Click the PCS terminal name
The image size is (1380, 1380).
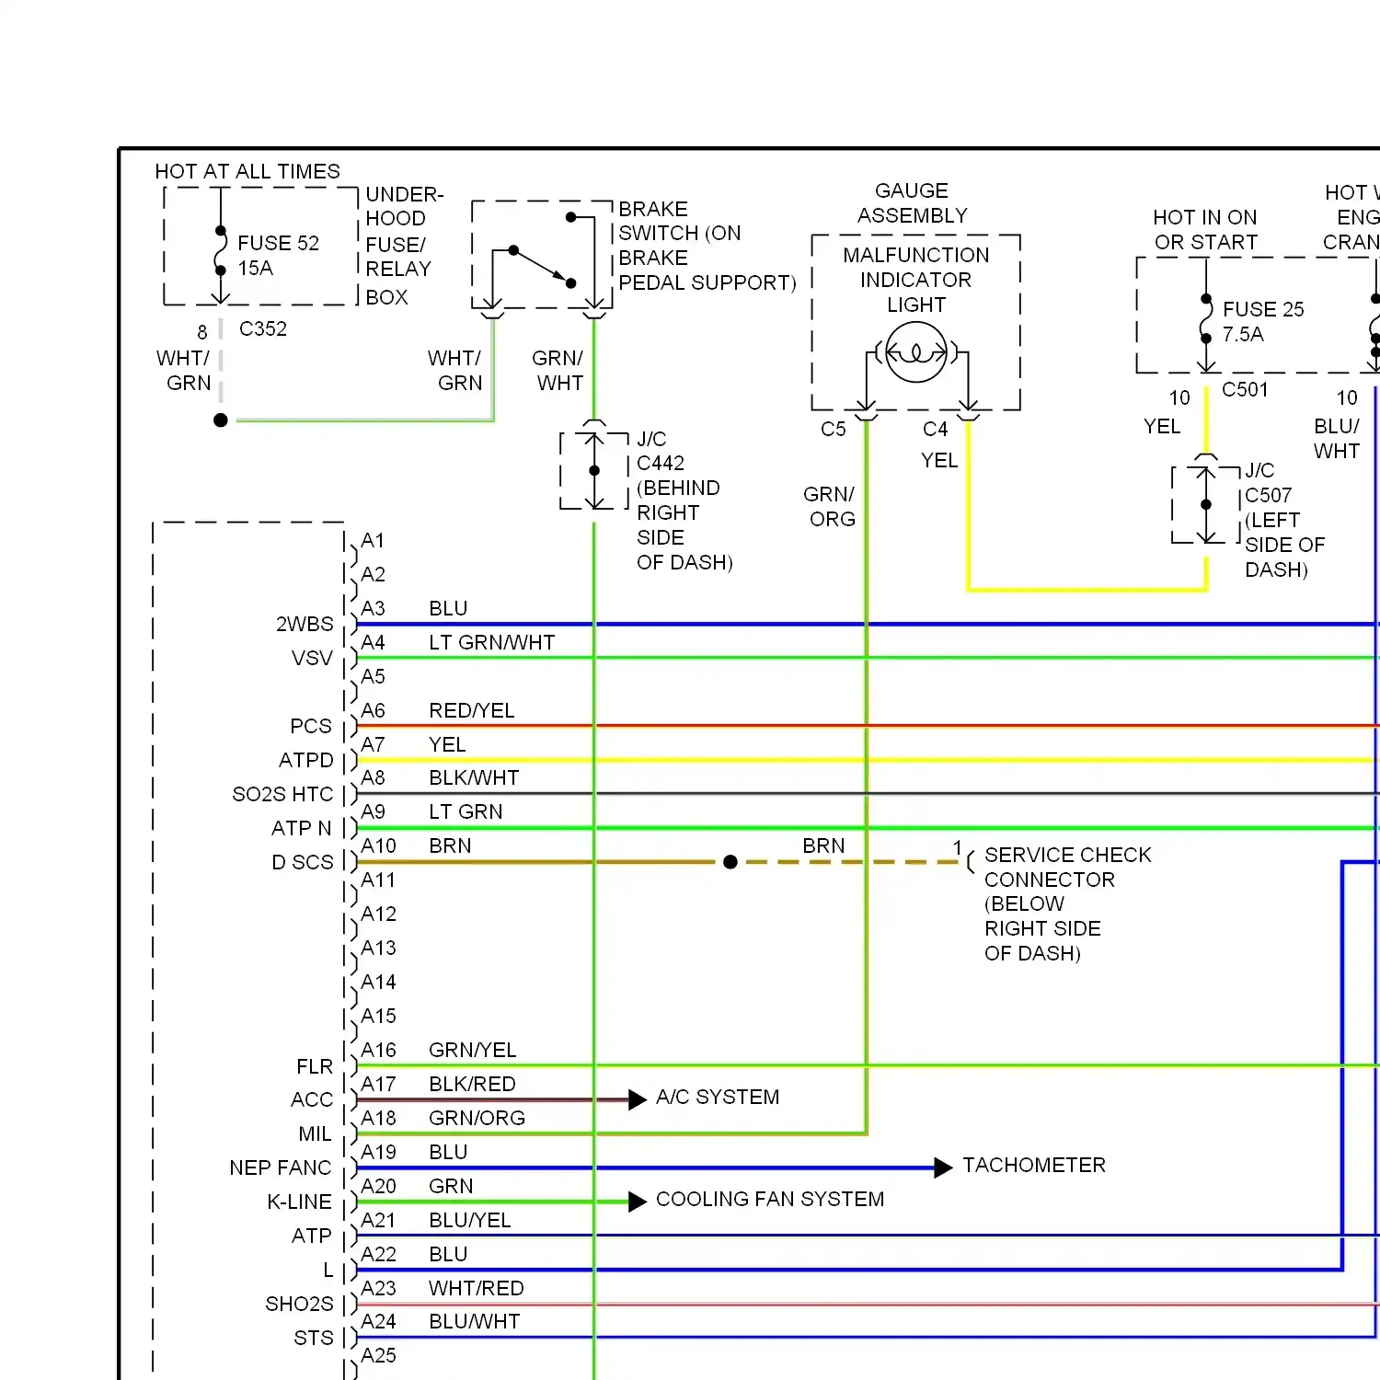point(311,726)
